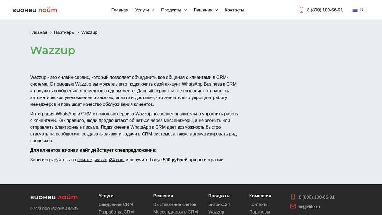Image resolution: width=382 pixels, height=215 pixels.
Task: Open Внедрение CRM footer link
Action: (x=116, y=204)
